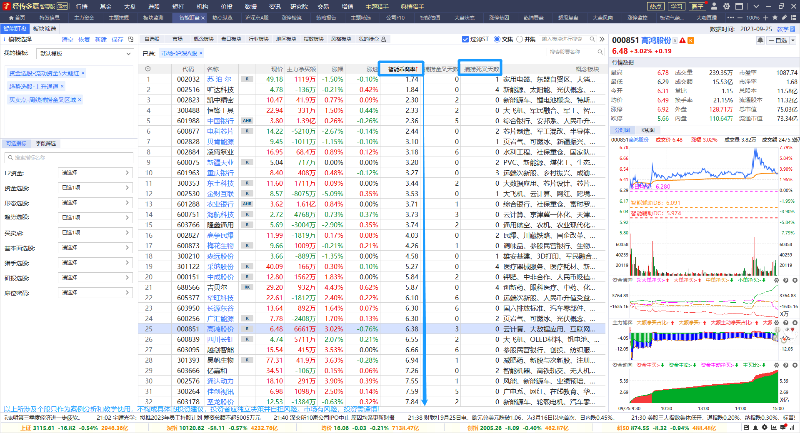800x433 pixels.
Task: Open the 我的模板 dropdown
Action: point(85,54)
